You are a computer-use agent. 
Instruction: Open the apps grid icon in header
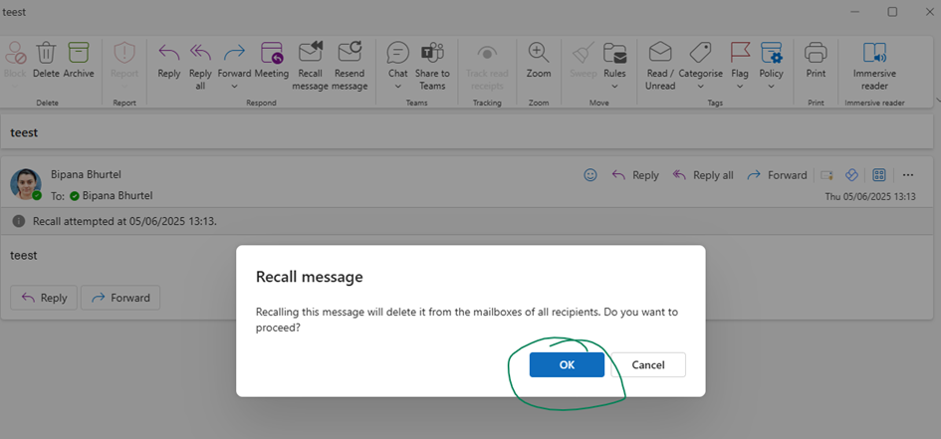click(x=879, y=175)
